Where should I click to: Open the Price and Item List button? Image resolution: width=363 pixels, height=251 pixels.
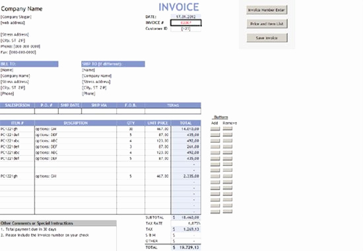267,24
